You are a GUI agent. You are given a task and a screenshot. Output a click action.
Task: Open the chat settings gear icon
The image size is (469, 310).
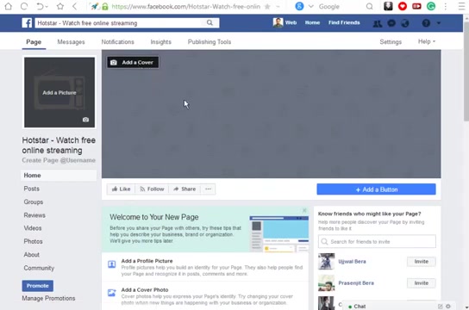click(x=448, y=306)
